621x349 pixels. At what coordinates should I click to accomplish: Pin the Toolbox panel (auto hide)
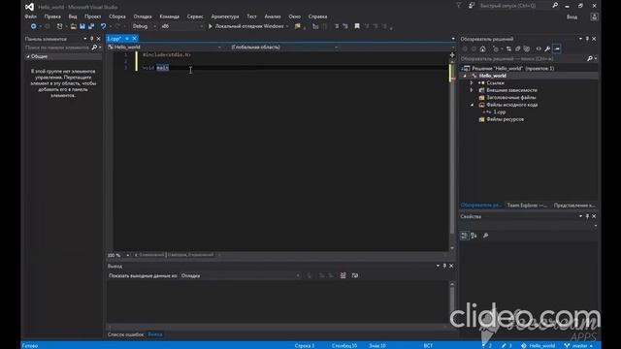coord(91,39)
